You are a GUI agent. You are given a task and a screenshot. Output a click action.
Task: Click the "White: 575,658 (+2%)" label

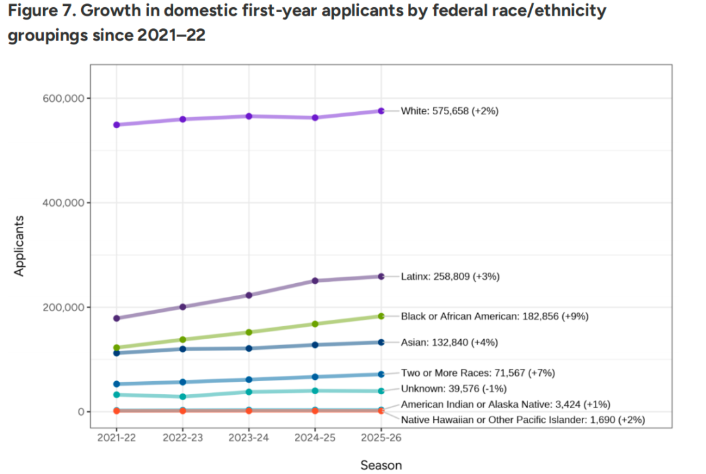450,111
